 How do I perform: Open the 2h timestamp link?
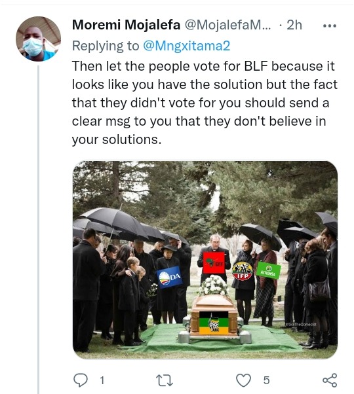294,25
